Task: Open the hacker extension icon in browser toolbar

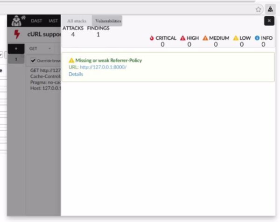Action: pos(270,9)
